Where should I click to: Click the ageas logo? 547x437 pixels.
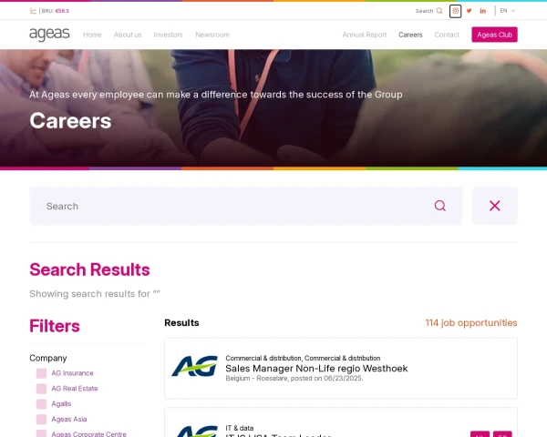pos(49,35)
